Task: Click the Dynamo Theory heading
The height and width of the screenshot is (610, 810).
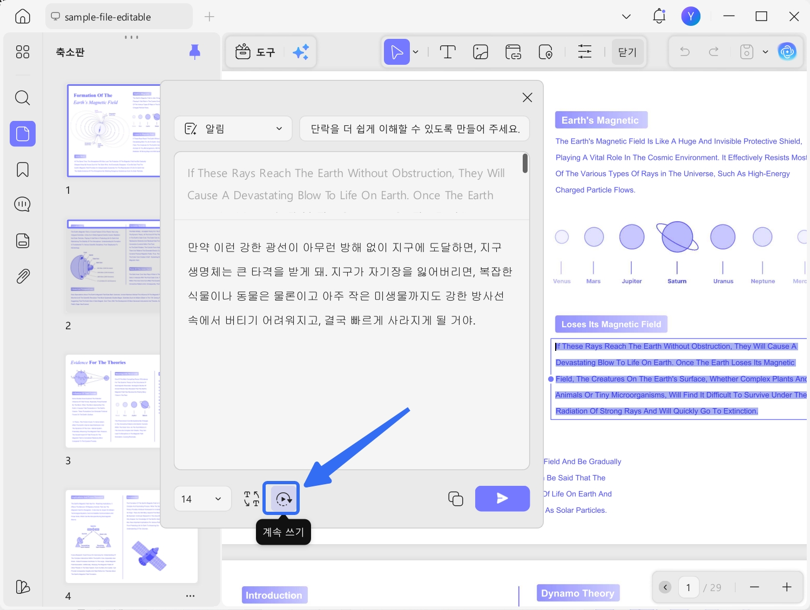Action: (x=578, y=593)
